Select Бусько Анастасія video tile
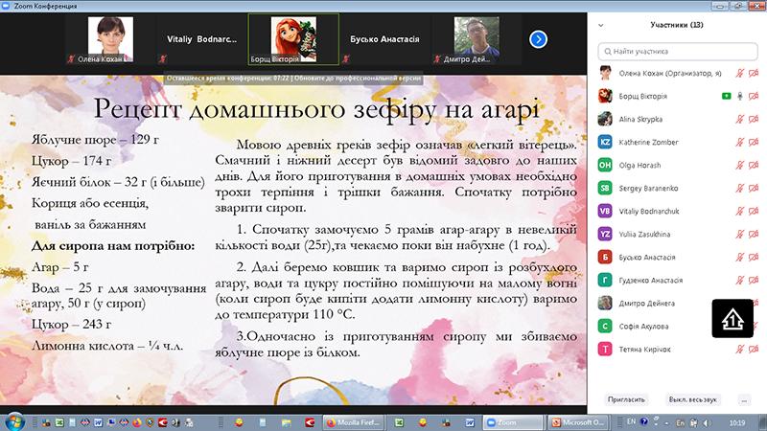 pyautogui.click(x=385, y=39)
